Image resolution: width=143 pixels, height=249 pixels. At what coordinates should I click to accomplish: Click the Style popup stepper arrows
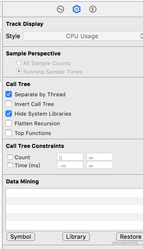[x=141, y=36]
